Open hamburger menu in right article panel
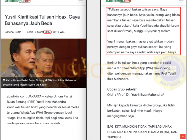187x140 pixels. coord(181,1)
